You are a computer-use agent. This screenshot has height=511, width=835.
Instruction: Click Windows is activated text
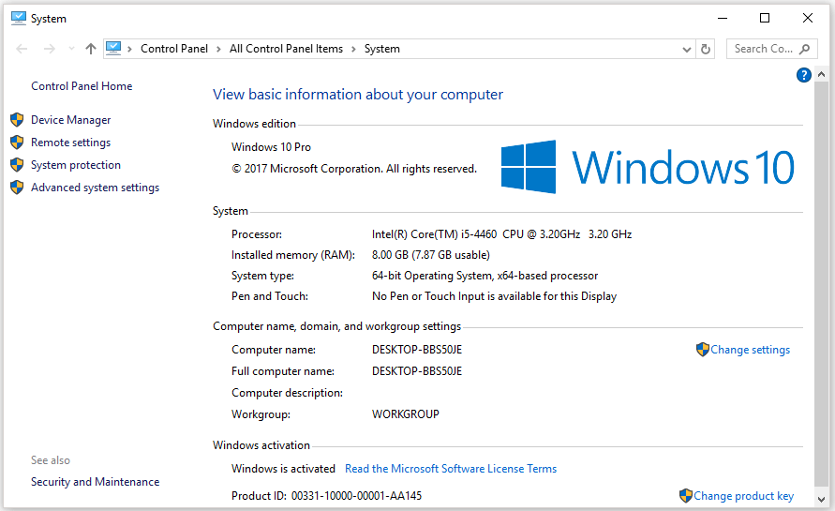tap(283, 469)
